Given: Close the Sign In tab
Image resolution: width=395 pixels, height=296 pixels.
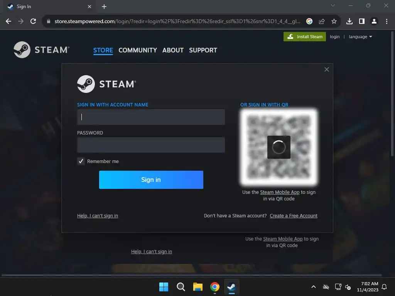Looking at the screenshot, I should coord(89,7).
